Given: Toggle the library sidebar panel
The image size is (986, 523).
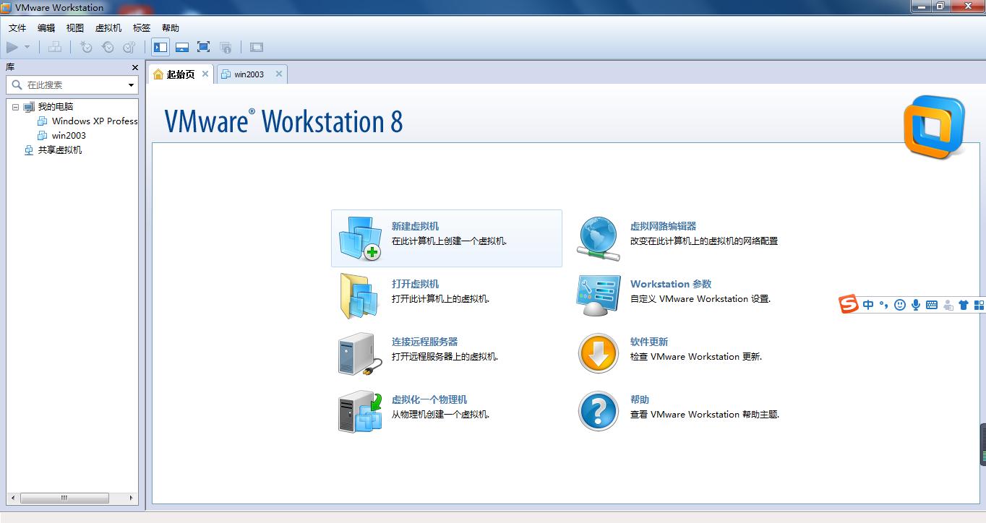Looking at the screenshot, I should (x=160, y=47).
